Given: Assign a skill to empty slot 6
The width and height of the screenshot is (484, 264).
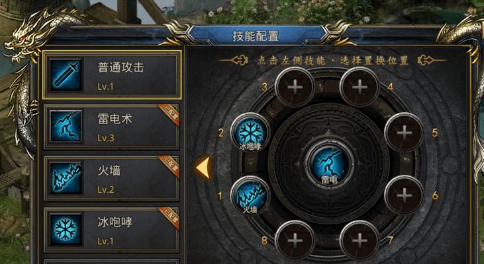Looking at the screenshot, I should click(404, 195).
